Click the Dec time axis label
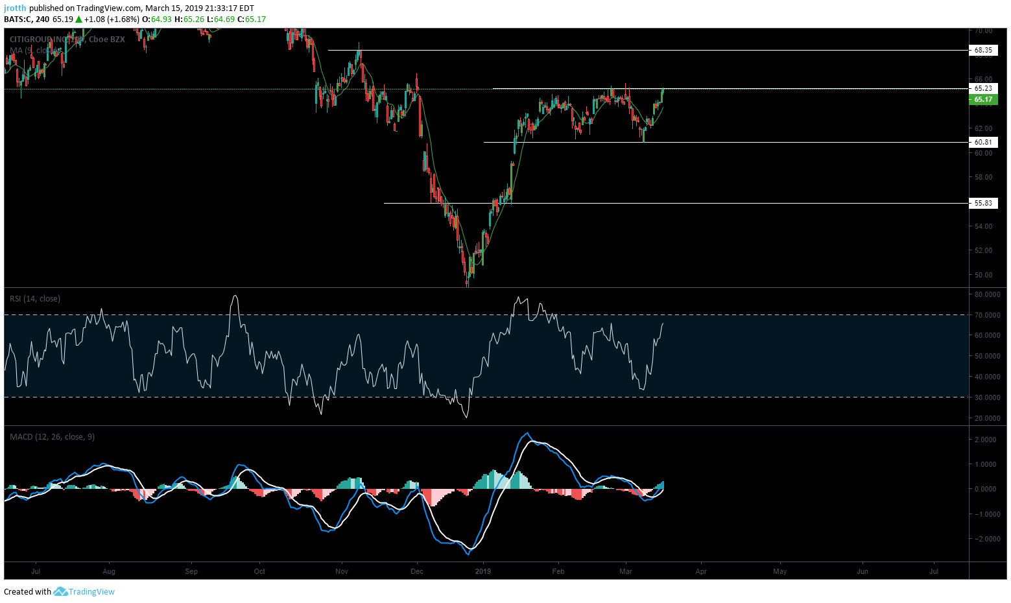Viewport: 1011px width, 603px height. coord(417,571)
